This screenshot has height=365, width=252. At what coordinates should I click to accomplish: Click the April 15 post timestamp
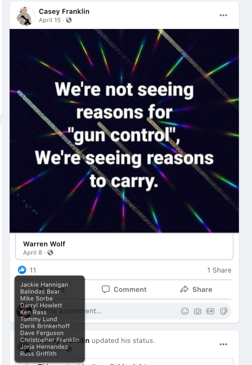click(50, 20)
